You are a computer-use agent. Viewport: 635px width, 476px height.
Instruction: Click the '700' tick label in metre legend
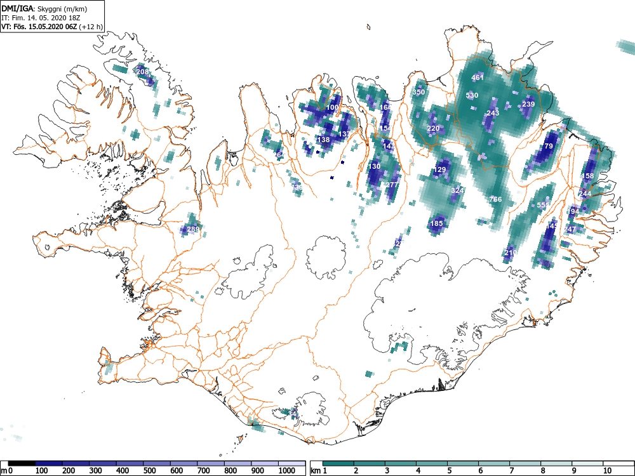(204, 471)
